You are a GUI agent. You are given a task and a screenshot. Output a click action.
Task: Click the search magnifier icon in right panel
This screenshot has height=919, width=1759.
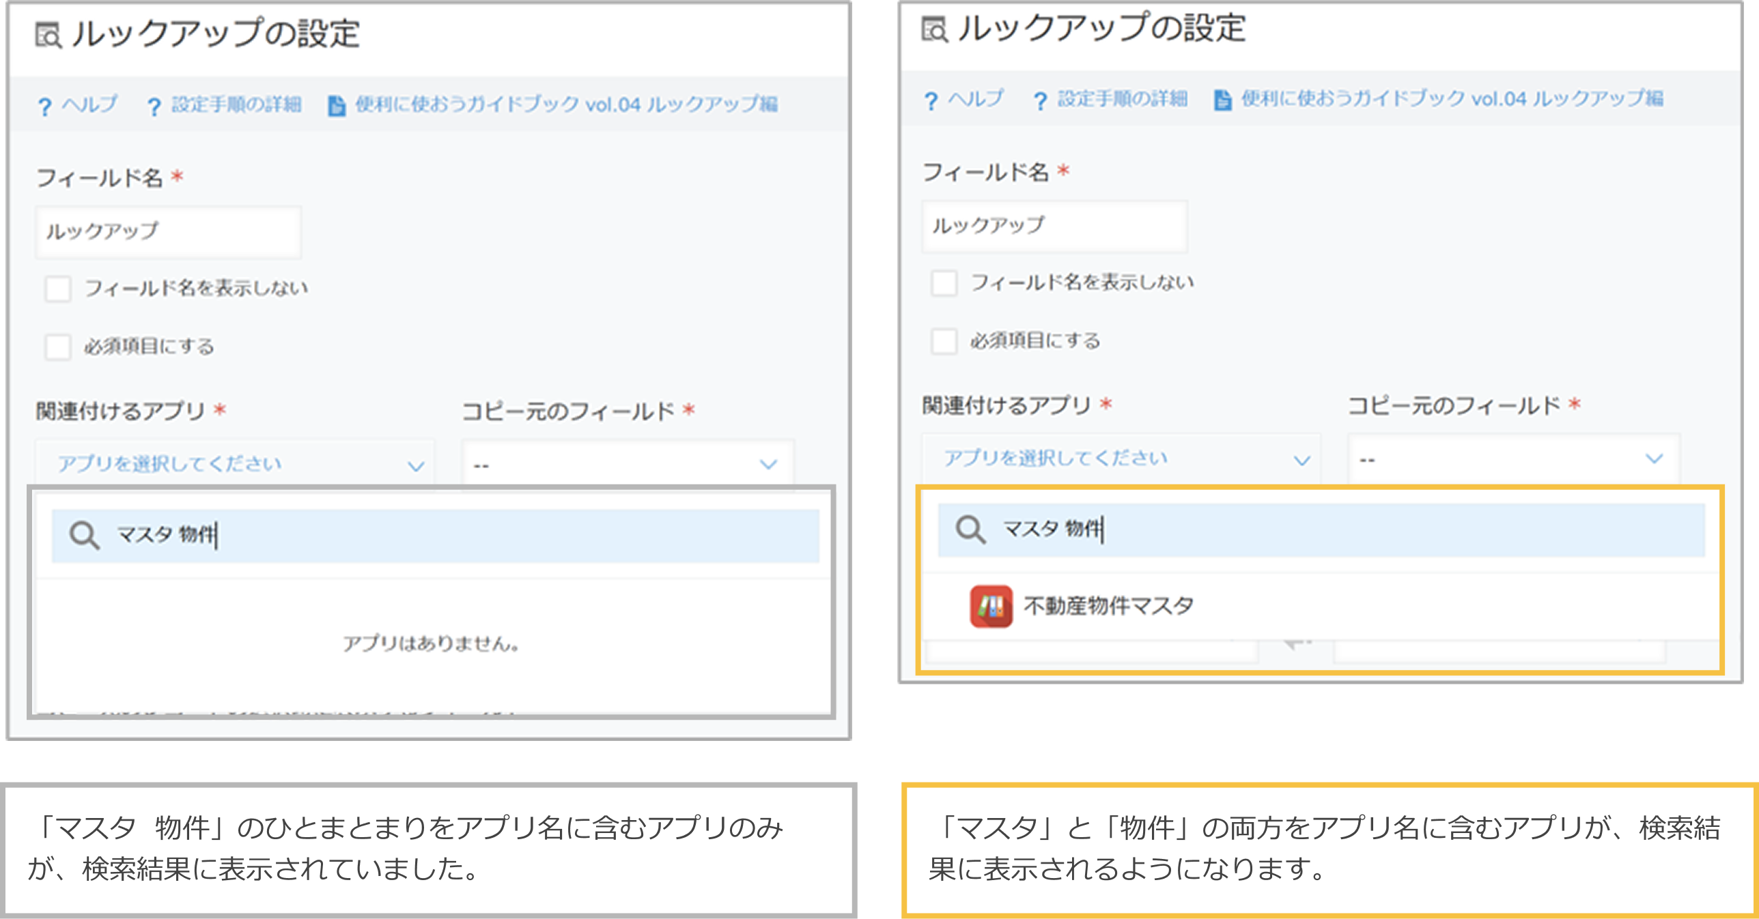(970, 530)
